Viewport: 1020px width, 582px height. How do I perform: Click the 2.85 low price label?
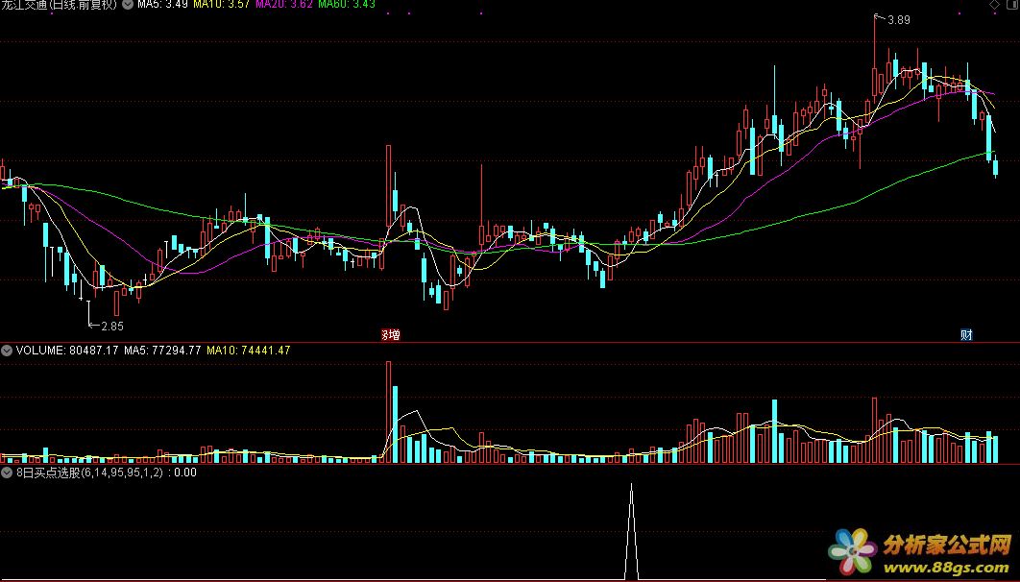[112, 326]
